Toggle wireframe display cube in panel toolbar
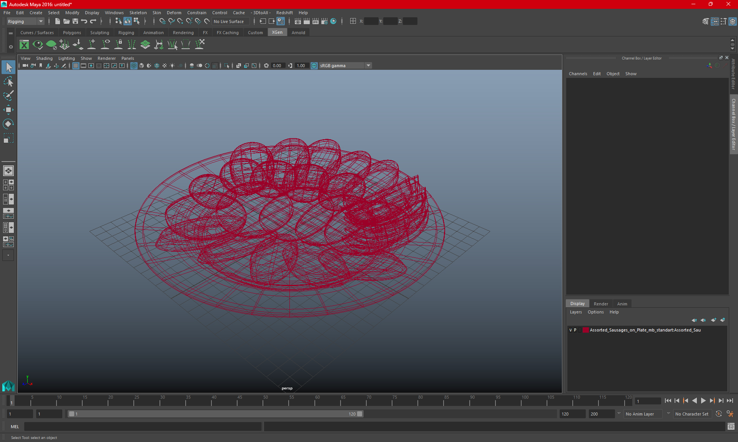 pos(134,66)
